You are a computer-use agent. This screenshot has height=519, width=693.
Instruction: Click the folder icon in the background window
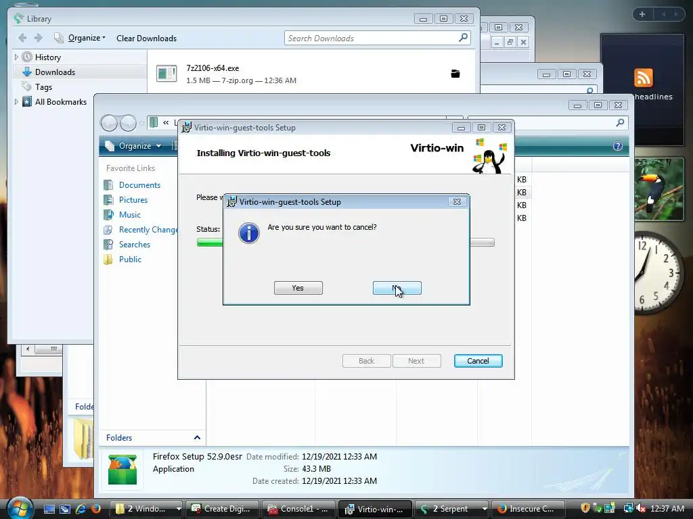[x=83, y=439]
